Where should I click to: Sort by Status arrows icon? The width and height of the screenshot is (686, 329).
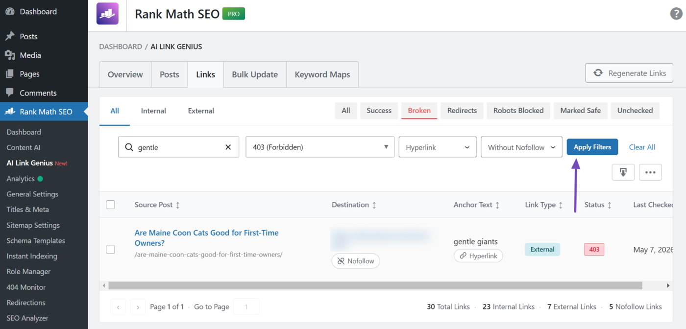(610, 205)
